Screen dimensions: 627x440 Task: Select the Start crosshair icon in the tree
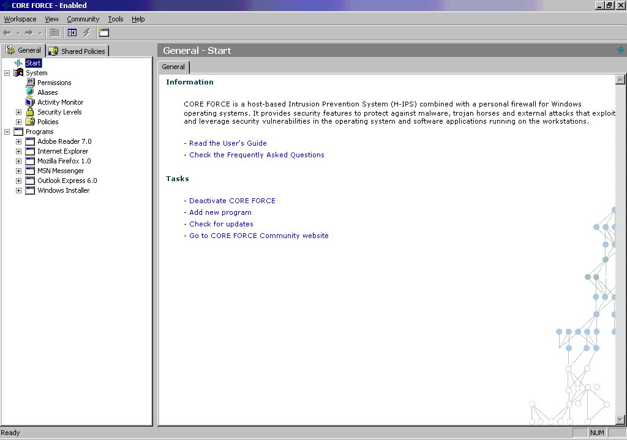[x=18, y=63]
